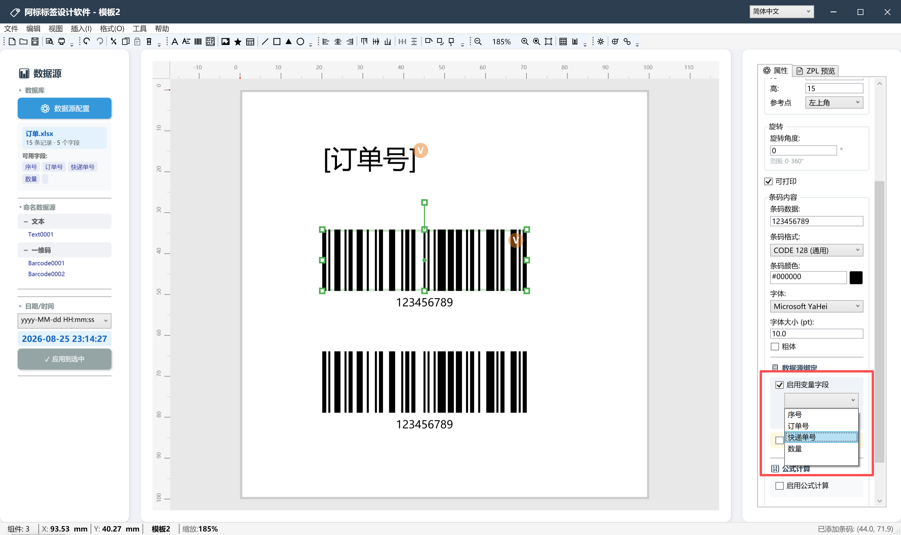Zoom in on the canvas
This screenshot has height=535, width=901.
[x=525, y=42]
